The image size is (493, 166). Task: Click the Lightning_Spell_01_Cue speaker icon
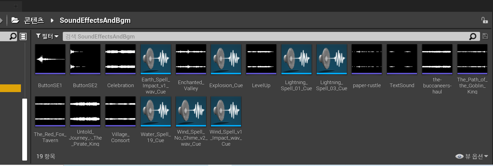pos(296,59)
